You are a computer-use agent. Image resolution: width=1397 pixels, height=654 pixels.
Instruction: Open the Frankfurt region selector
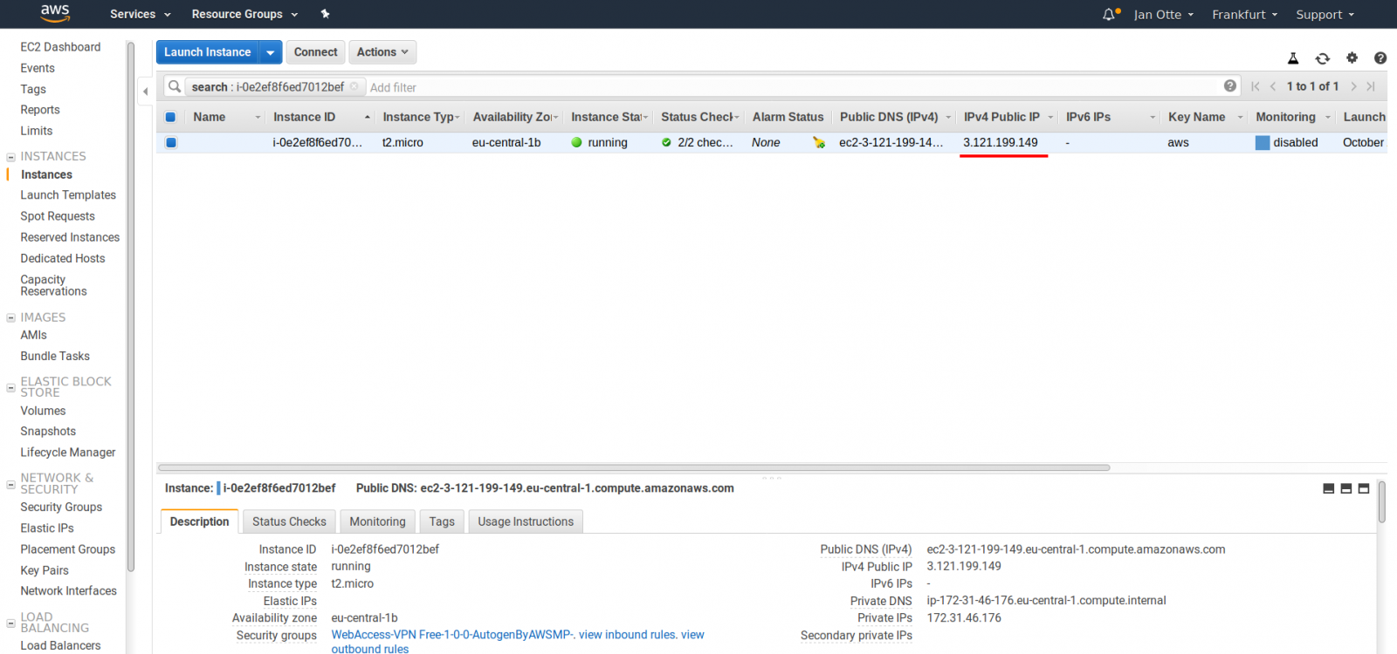1244,14
